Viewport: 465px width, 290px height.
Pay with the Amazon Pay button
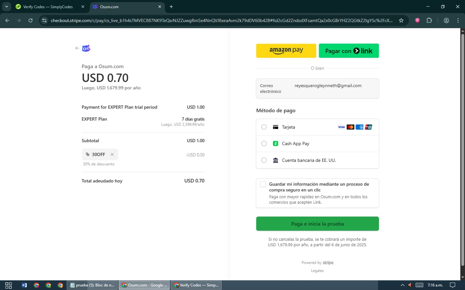(x=286, y=51)
